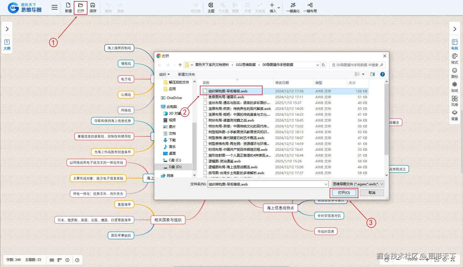The width and height of the screenshot is (463, 267).
Task: Click the keyboard shortcut icon in status bar
Action: click(52, 260)
